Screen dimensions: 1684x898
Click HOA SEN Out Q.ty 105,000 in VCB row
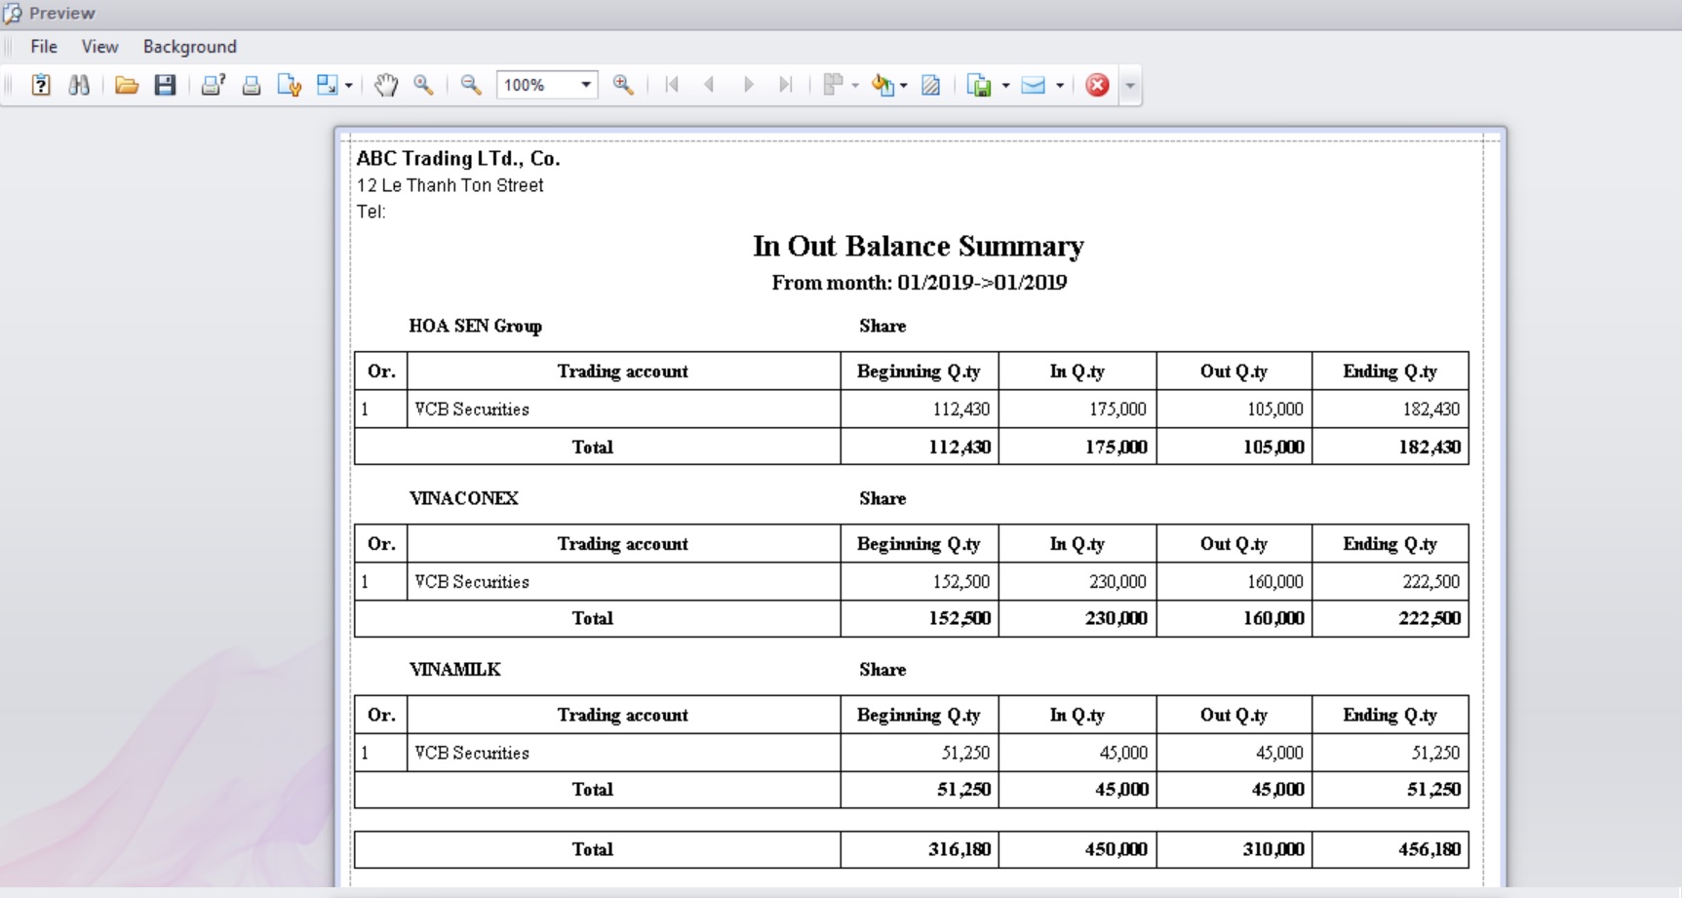1274,410
